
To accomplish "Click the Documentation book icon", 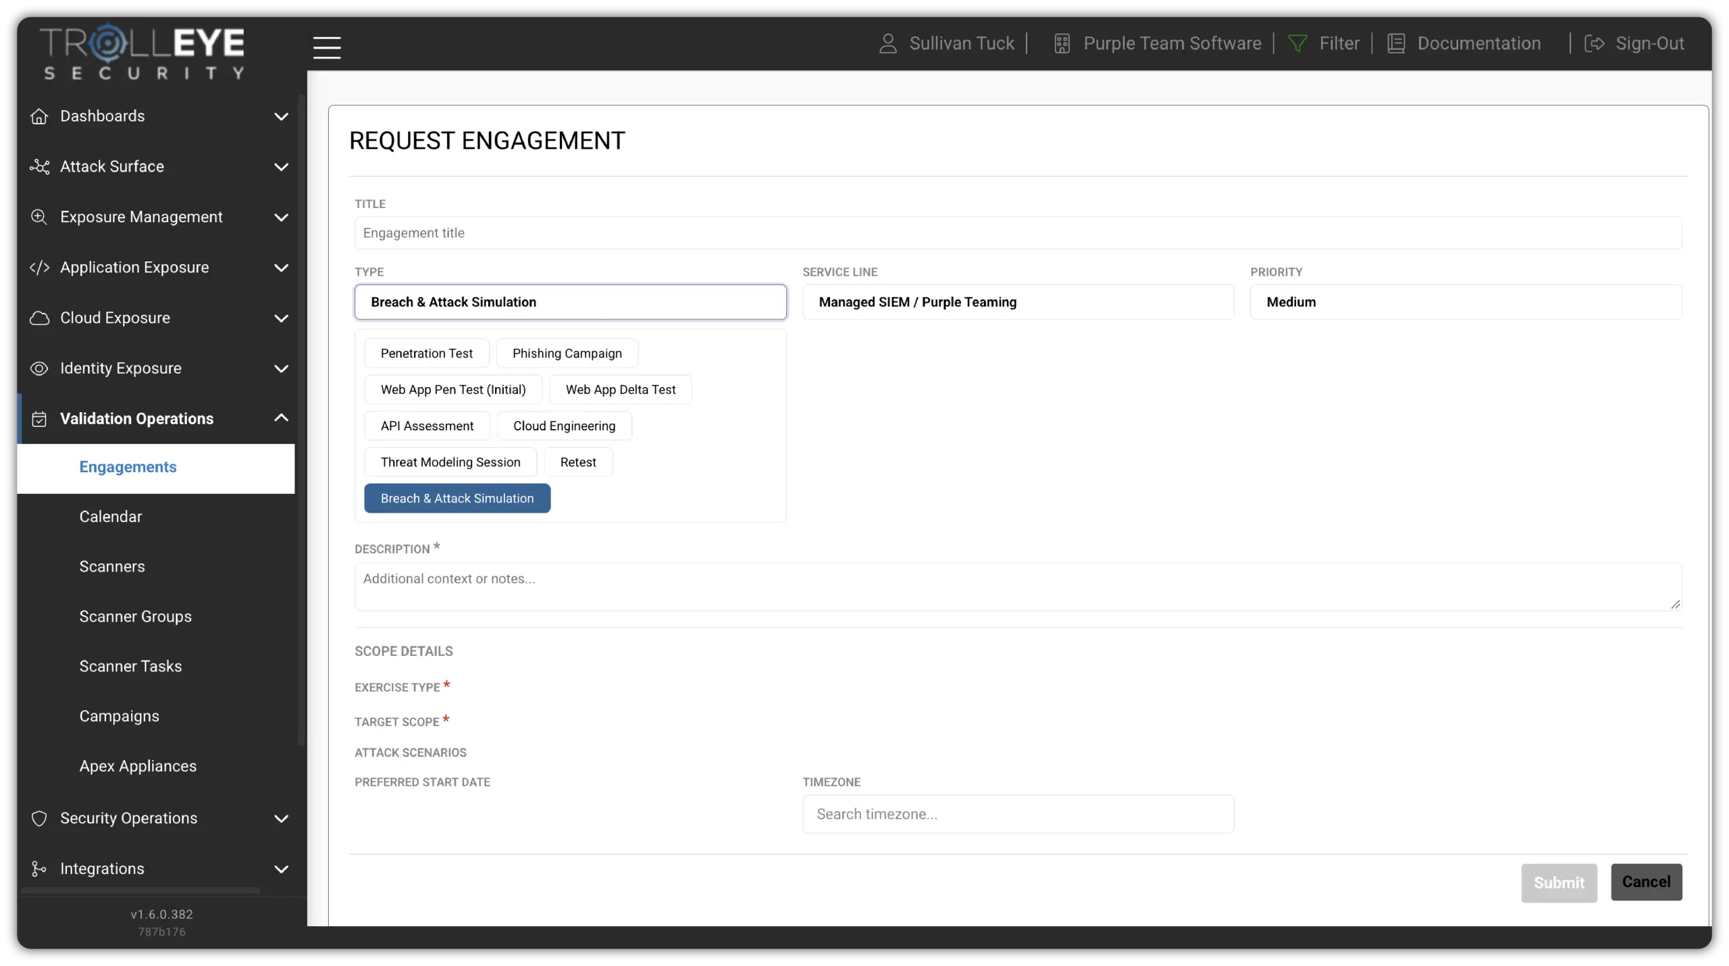I will pyautogui.click(x=1396, y=43).
